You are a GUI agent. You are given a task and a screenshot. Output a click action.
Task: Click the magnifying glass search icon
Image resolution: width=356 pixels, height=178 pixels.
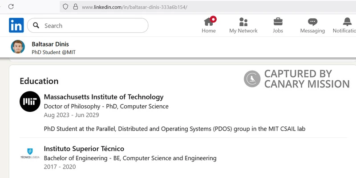(x=36, y=25)
